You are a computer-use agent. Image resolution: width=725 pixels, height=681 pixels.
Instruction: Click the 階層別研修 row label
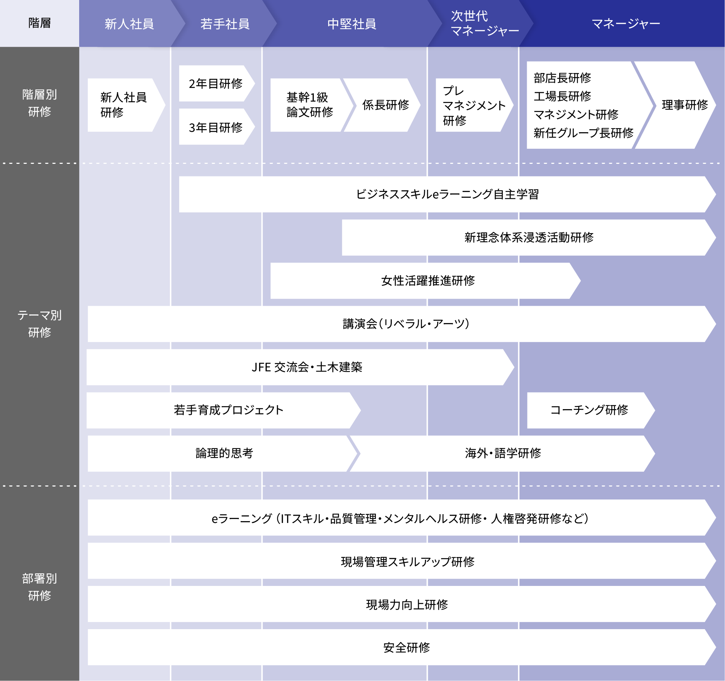point(39,103)
